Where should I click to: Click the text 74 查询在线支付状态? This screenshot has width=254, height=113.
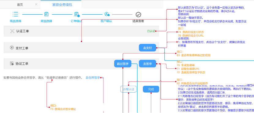[x=191, y=32]
